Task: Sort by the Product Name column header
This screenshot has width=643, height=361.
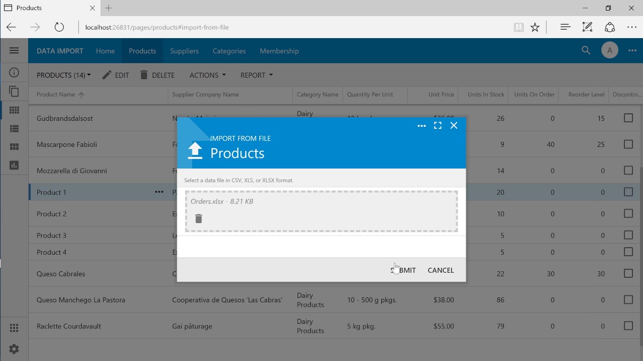Action: (60, 94)
